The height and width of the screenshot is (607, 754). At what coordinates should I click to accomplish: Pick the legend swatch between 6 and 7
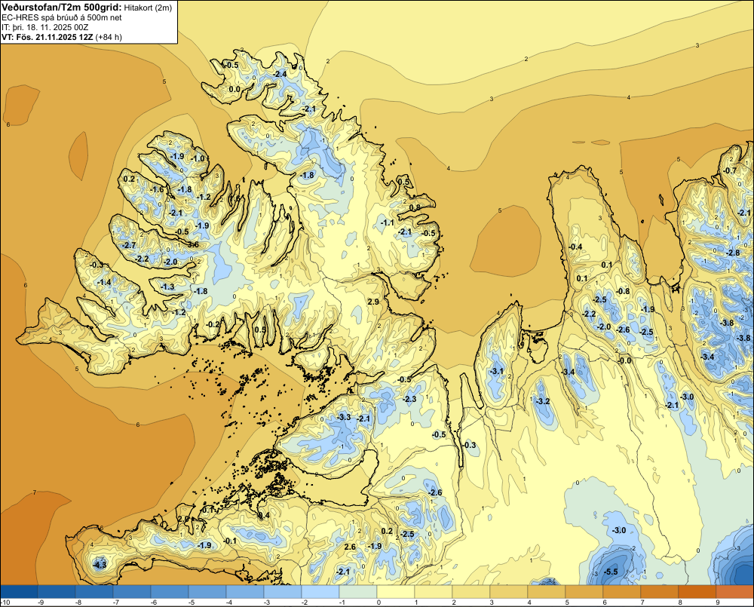(x=622, y=592)
